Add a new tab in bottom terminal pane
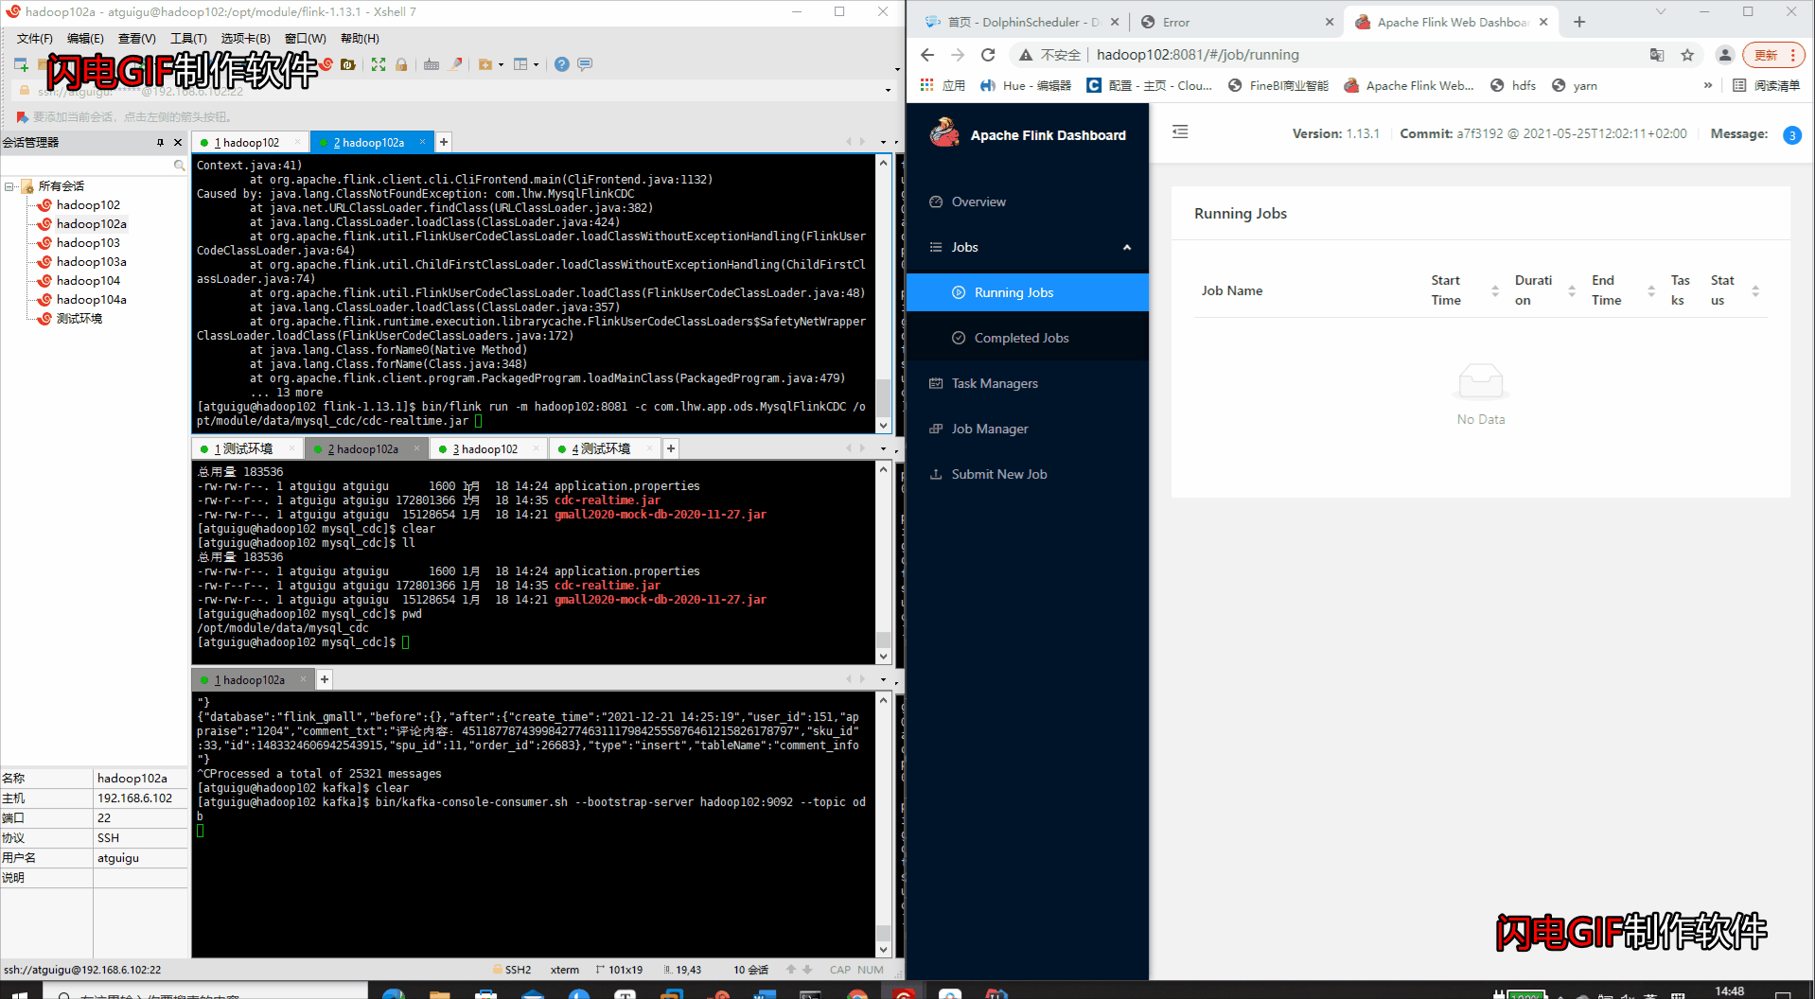This screenshot has width=1815, height=999. (x=325, y=679)
